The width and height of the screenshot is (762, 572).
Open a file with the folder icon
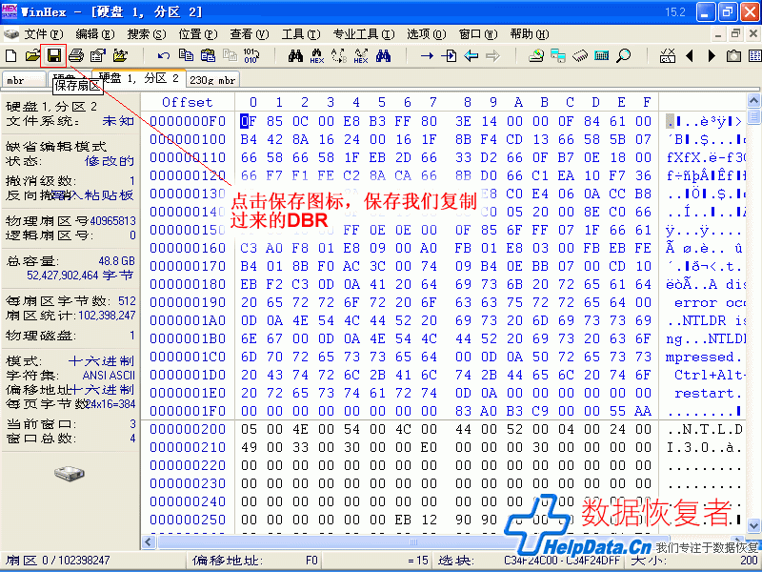click(32, 55)
